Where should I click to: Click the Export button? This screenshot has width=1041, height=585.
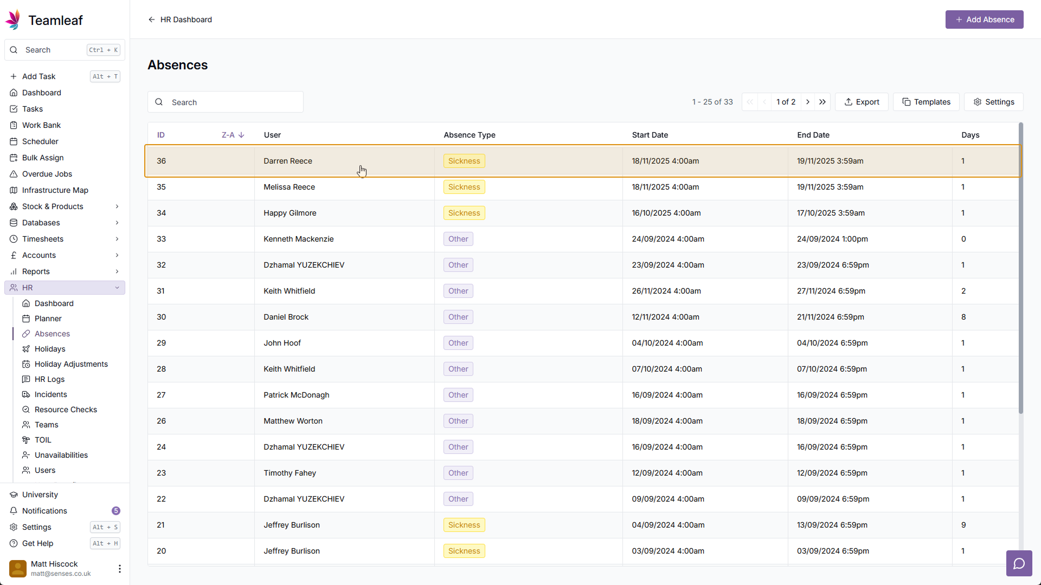[x=862, y=102]
